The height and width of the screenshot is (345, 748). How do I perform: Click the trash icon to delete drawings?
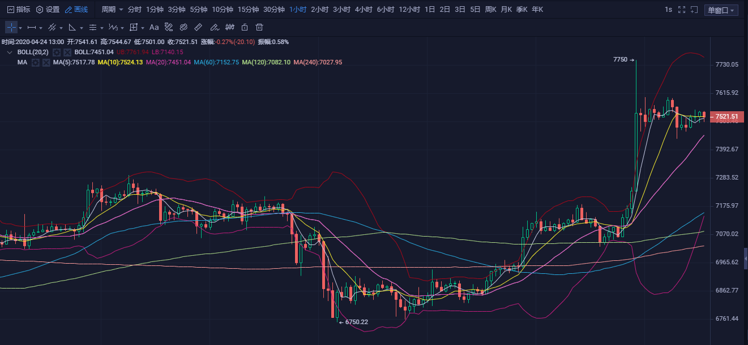259,27
